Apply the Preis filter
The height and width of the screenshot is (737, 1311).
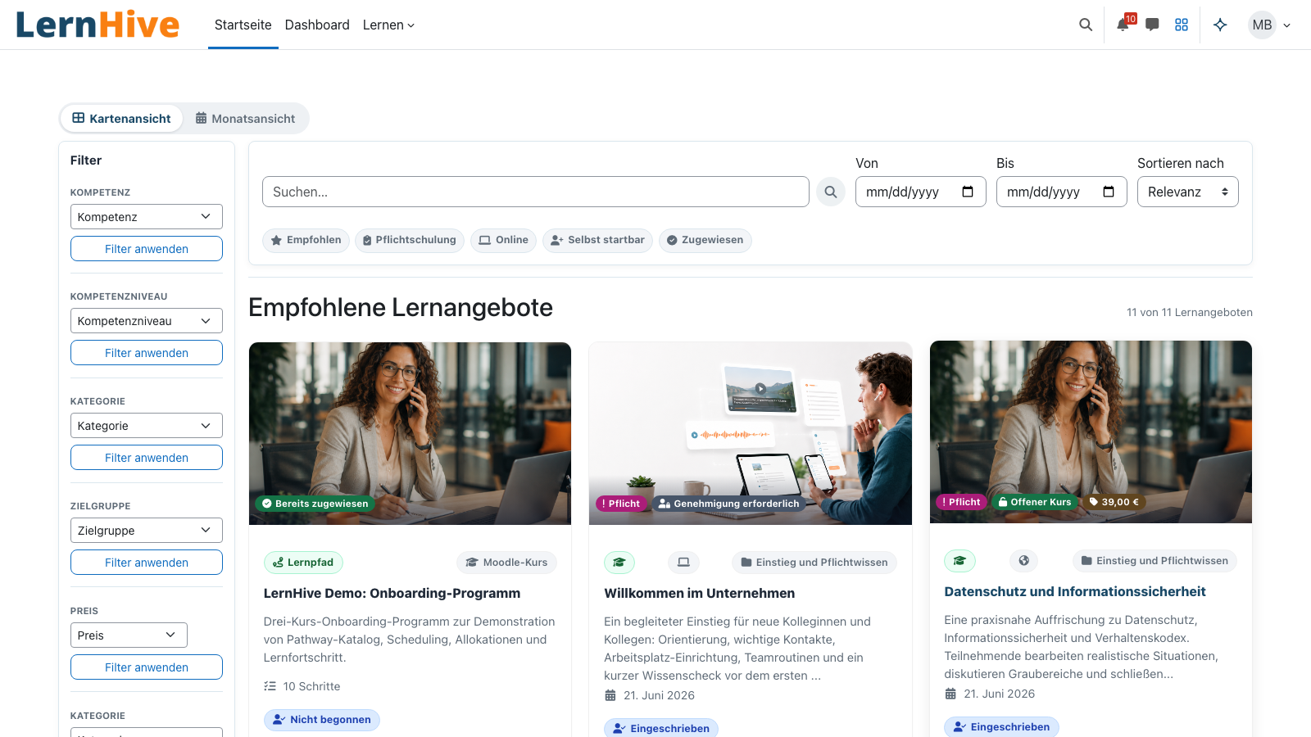147,667
